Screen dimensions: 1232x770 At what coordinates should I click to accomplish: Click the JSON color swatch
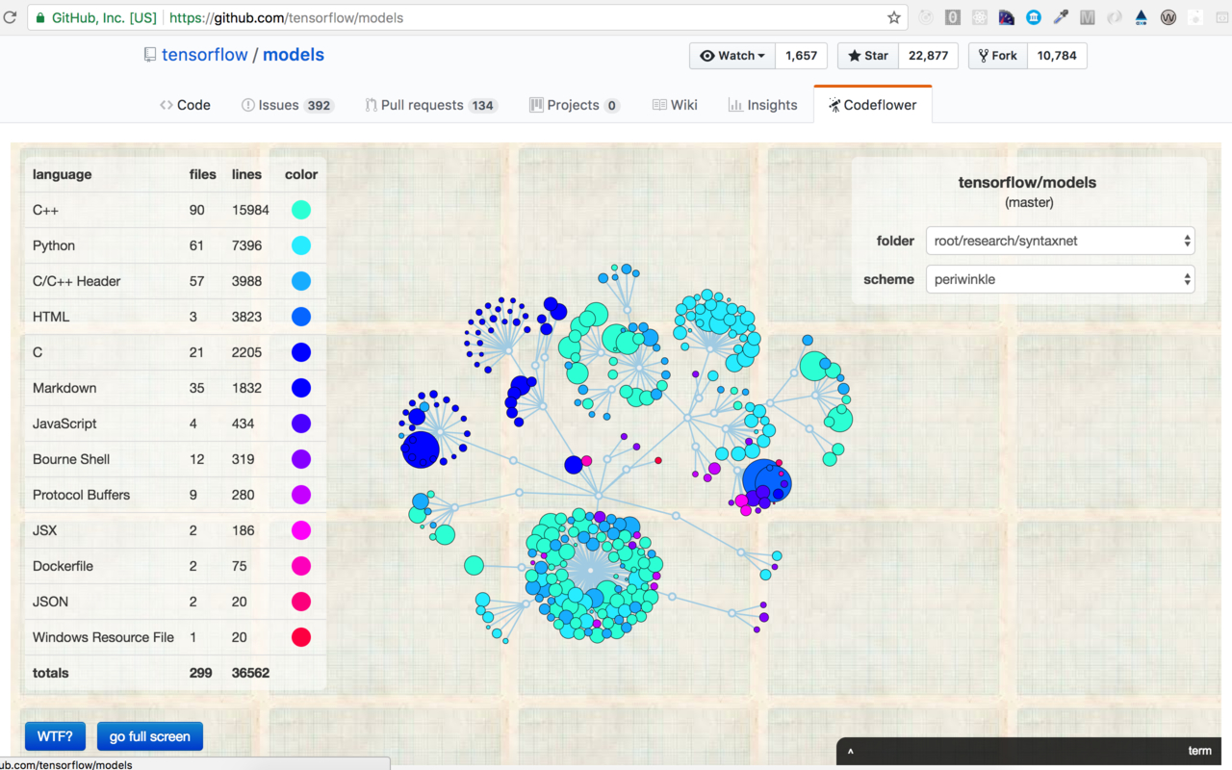coord(301,602)
